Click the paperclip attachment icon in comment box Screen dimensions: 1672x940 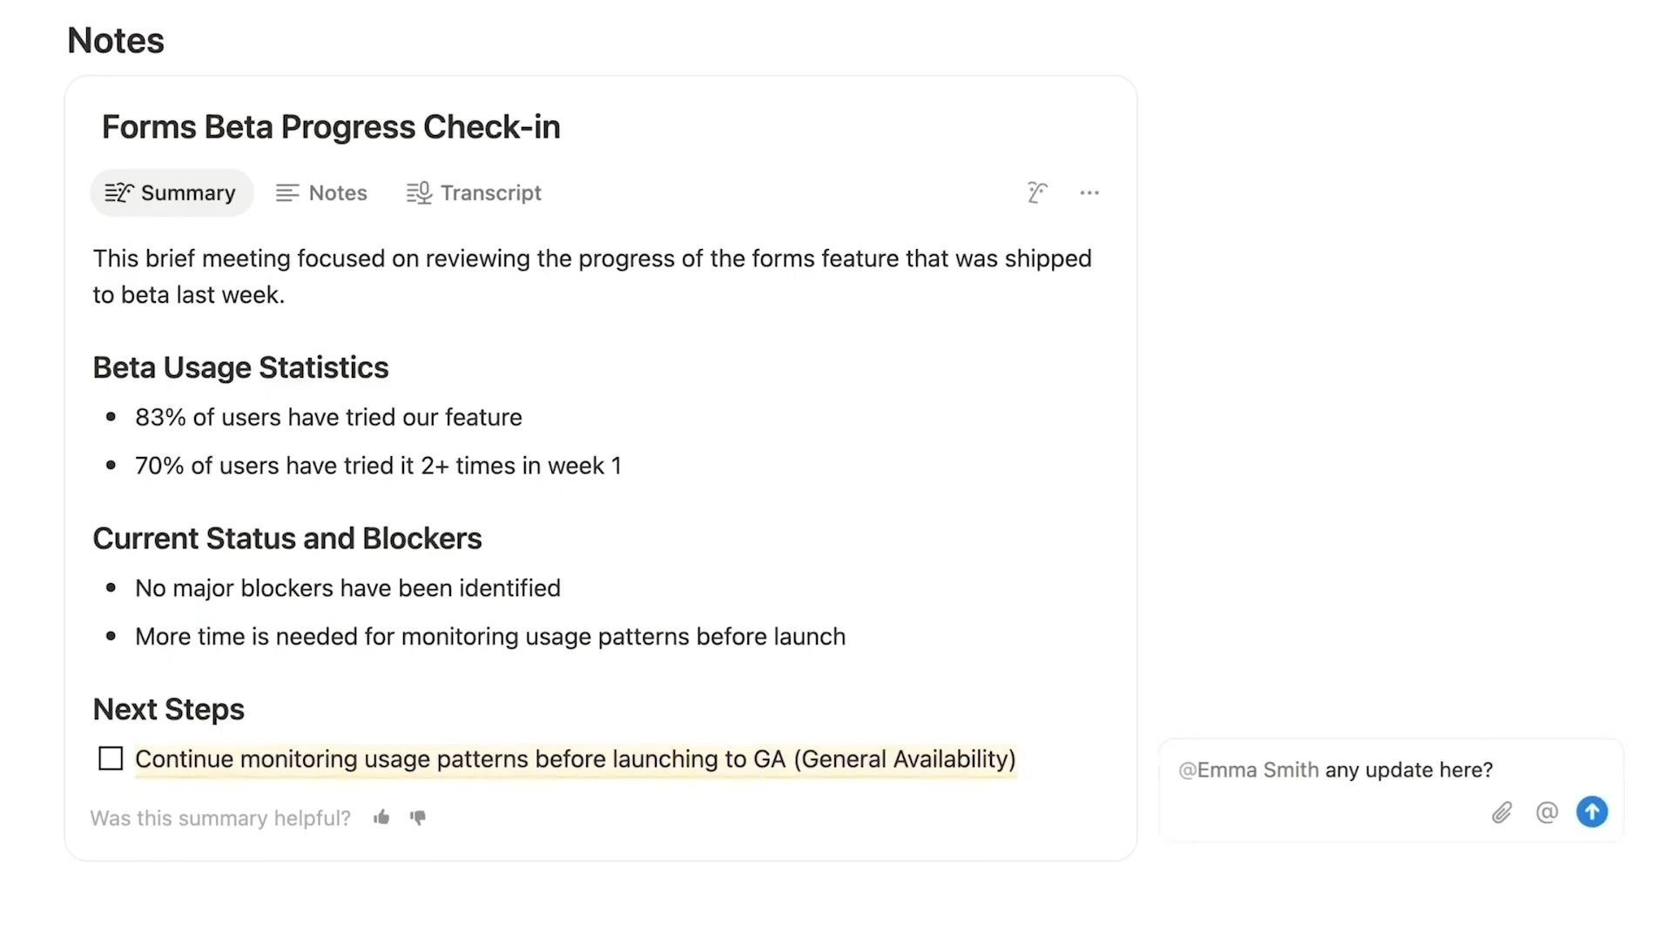tap(1501, 812)
